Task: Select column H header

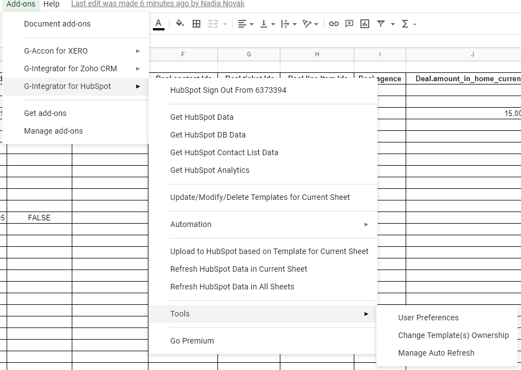Action: 317,54
